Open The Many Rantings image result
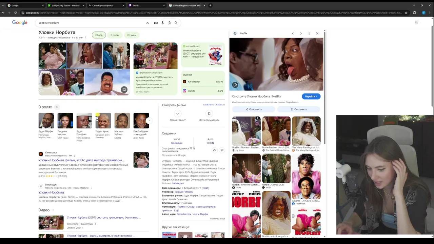 (x=306, y=131)
